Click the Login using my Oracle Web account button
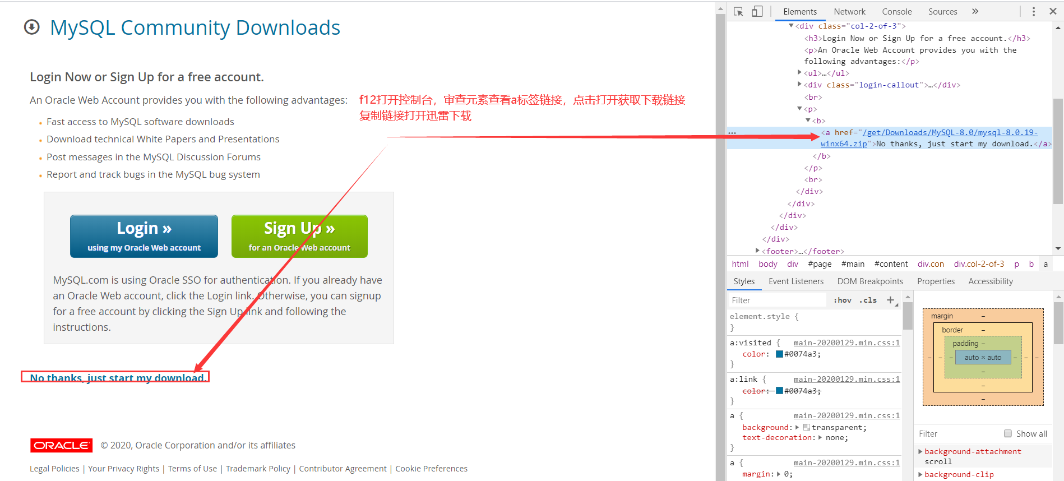Image resolution: width=1064 pixels, height=481 pixels. coord(144,236)
